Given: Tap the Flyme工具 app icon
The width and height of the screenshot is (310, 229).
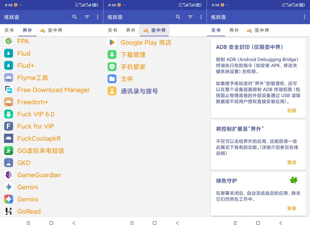Looking at the screenshot, I should pyautogui.click(x=9, y=78).
